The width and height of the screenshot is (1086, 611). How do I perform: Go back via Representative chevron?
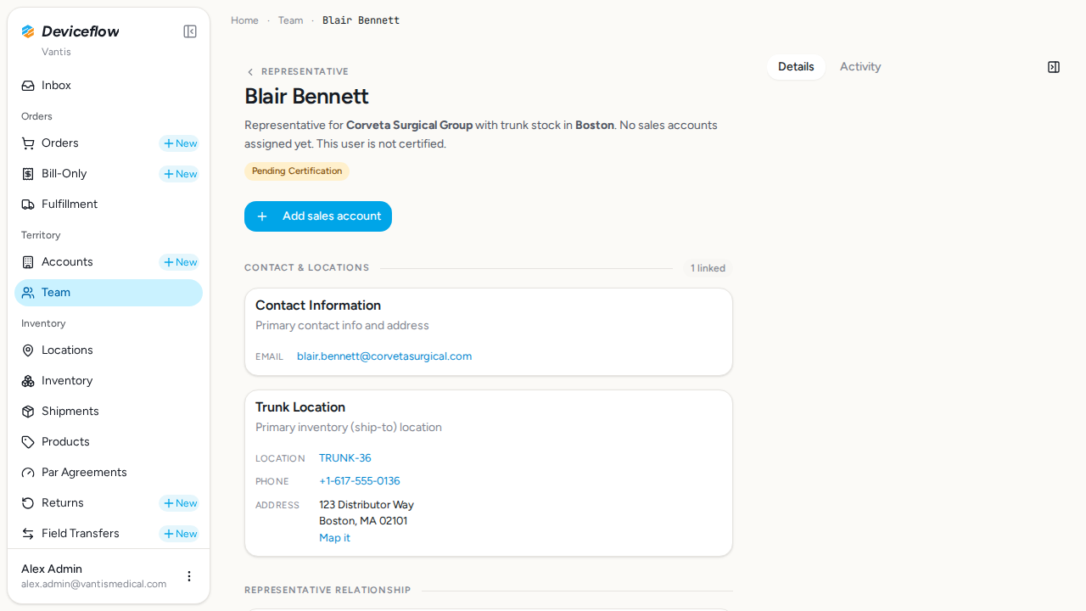point(250,72)
